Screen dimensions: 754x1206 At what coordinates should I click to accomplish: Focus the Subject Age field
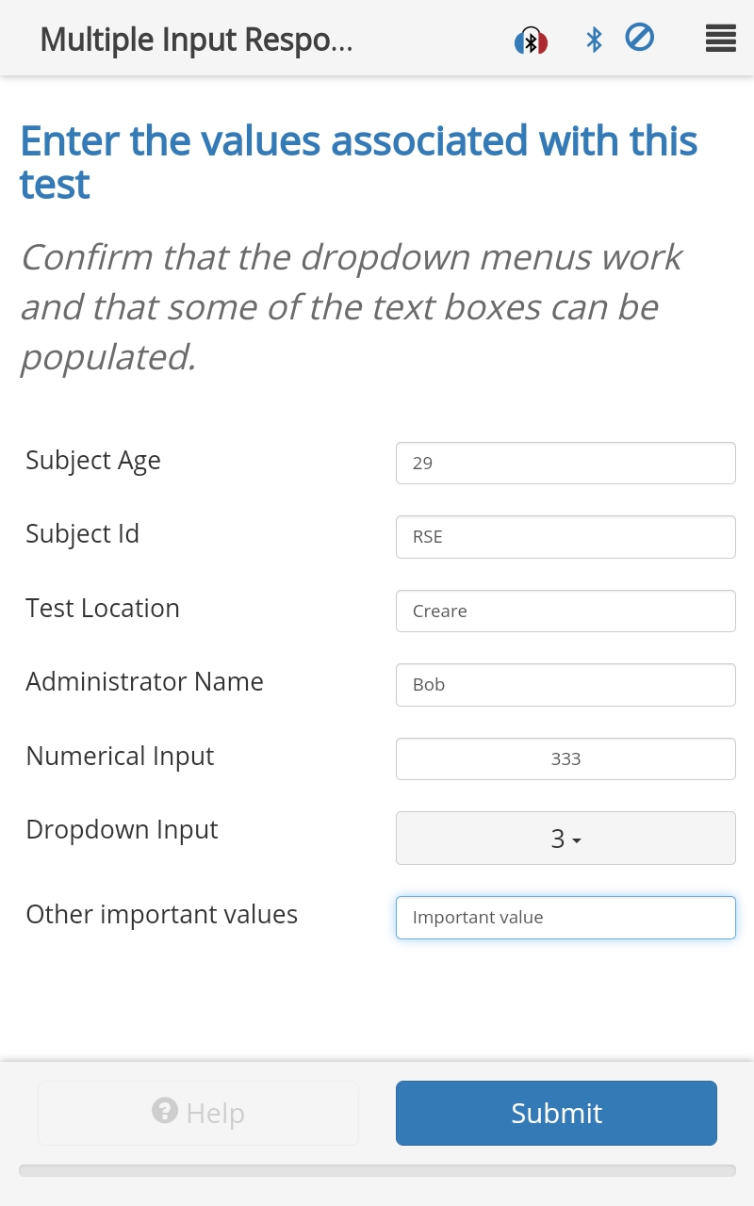pos(565,464)
